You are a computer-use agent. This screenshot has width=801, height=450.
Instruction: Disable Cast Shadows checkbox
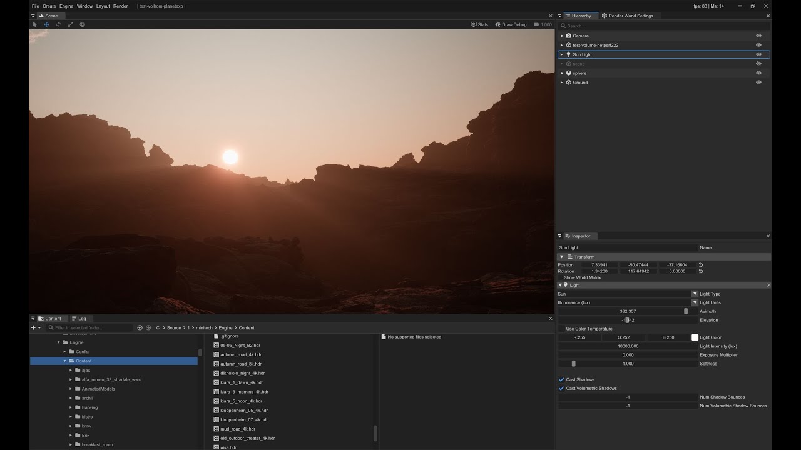pos(561,379)
